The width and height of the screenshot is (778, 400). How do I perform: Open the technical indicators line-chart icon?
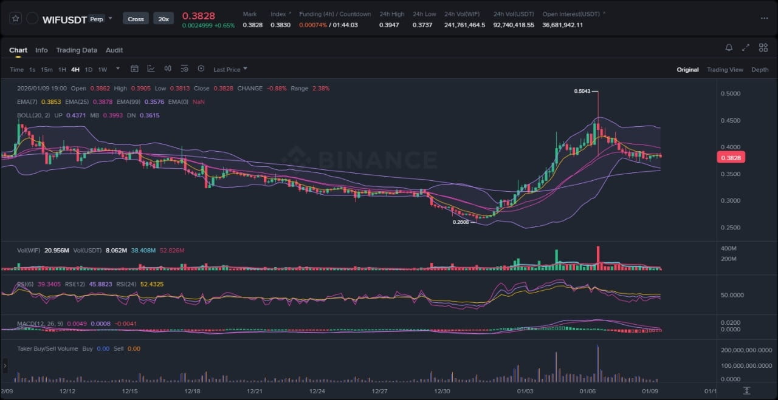pyautogui.click(x=151, y=69)
